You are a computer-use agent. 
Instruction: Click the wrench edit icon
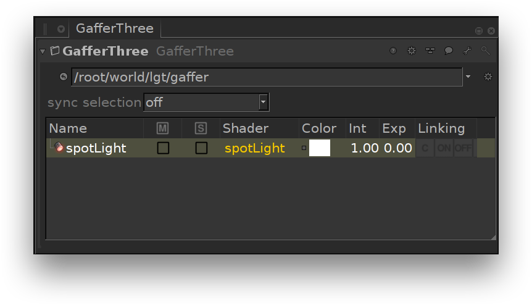[x=467, y=51]
